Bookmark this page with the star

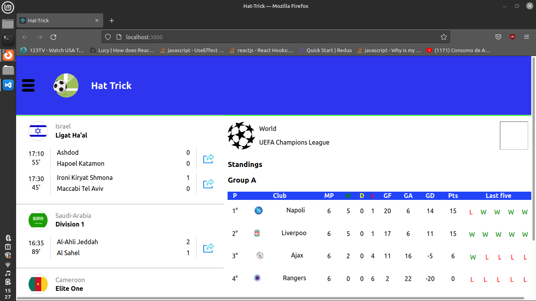[x=444, y=37]
